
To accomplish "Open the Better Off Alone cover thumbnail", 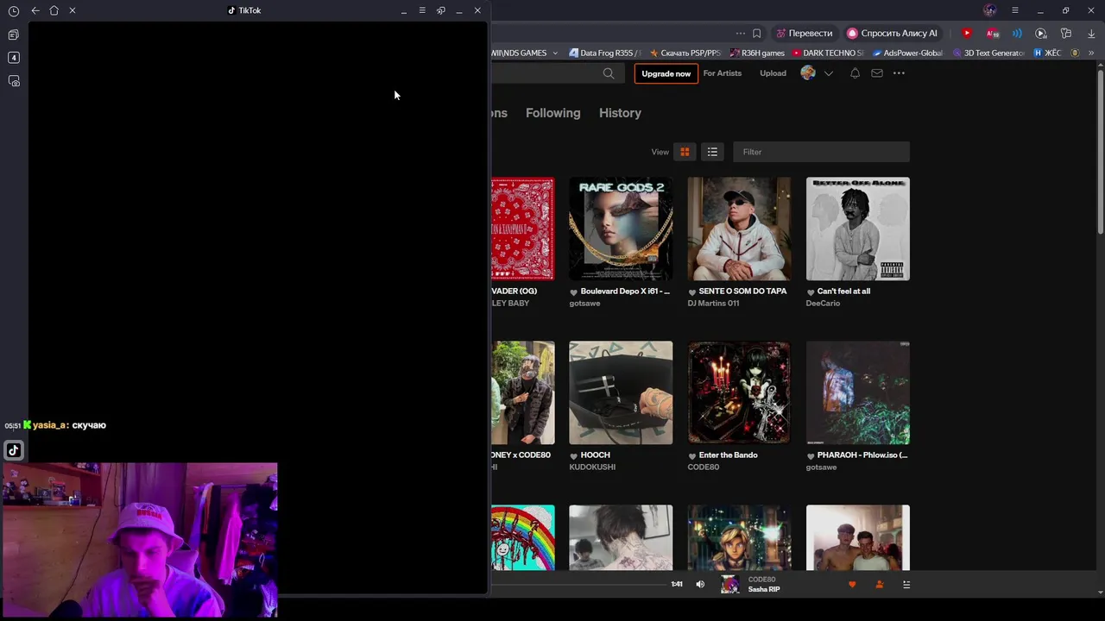I will click(x=857, y=229).
